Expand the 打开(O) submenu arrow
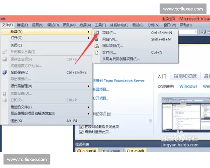Viewport: 210px width, 168px height. tap(89, 38)
